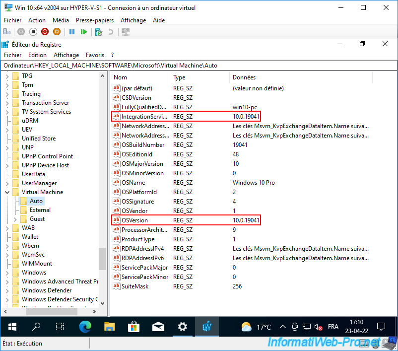The height and width of the screenshot is (351, 398).
Task: Click the network tray icon
Action: click(x=307, y=327)
